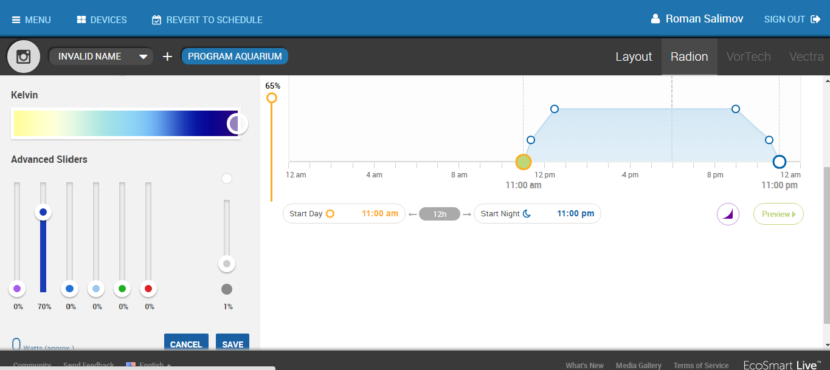Click the Start Day time field
The image size is (830, 370).
[344, 214]
